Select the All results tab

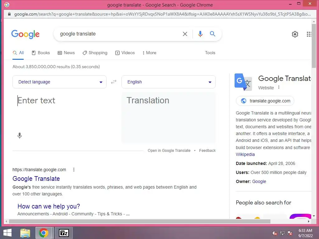point(18,53)
